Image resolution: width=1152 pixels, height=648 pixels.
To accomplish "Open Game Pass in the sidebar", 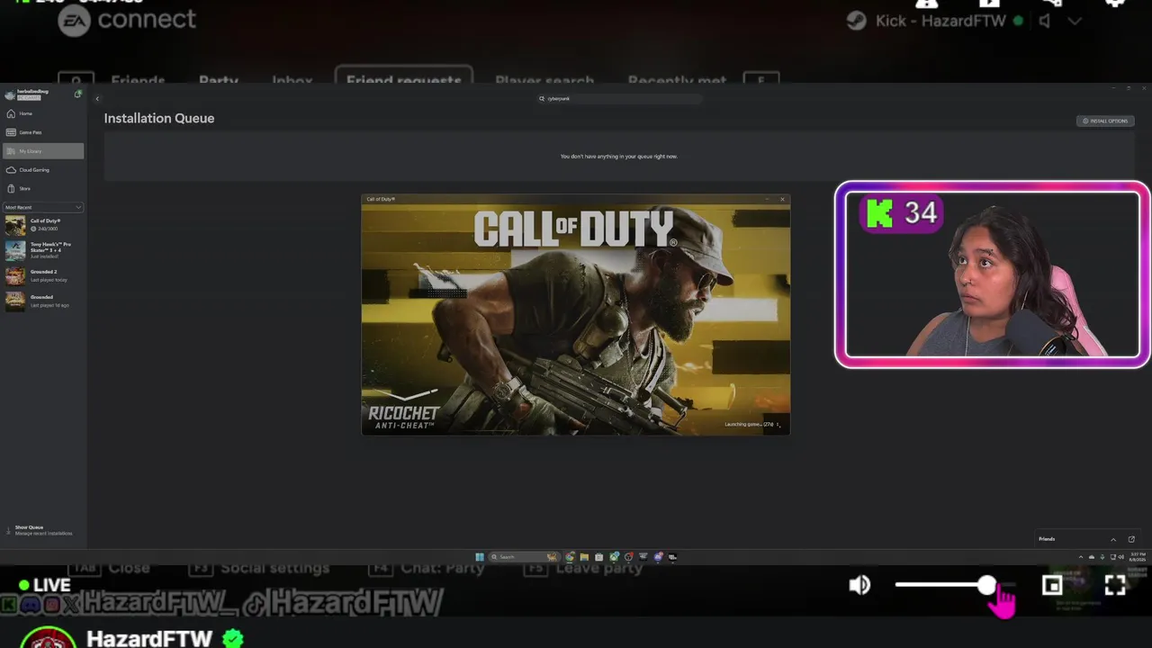I will [42, 132].
